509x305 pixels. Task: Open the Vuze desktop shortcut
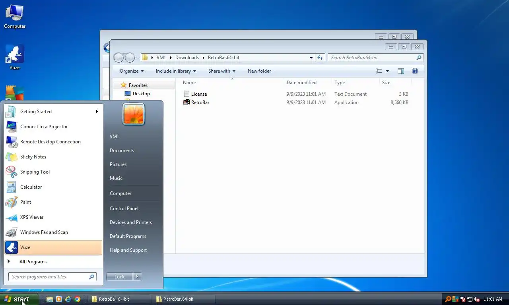[x=15, y=58]
